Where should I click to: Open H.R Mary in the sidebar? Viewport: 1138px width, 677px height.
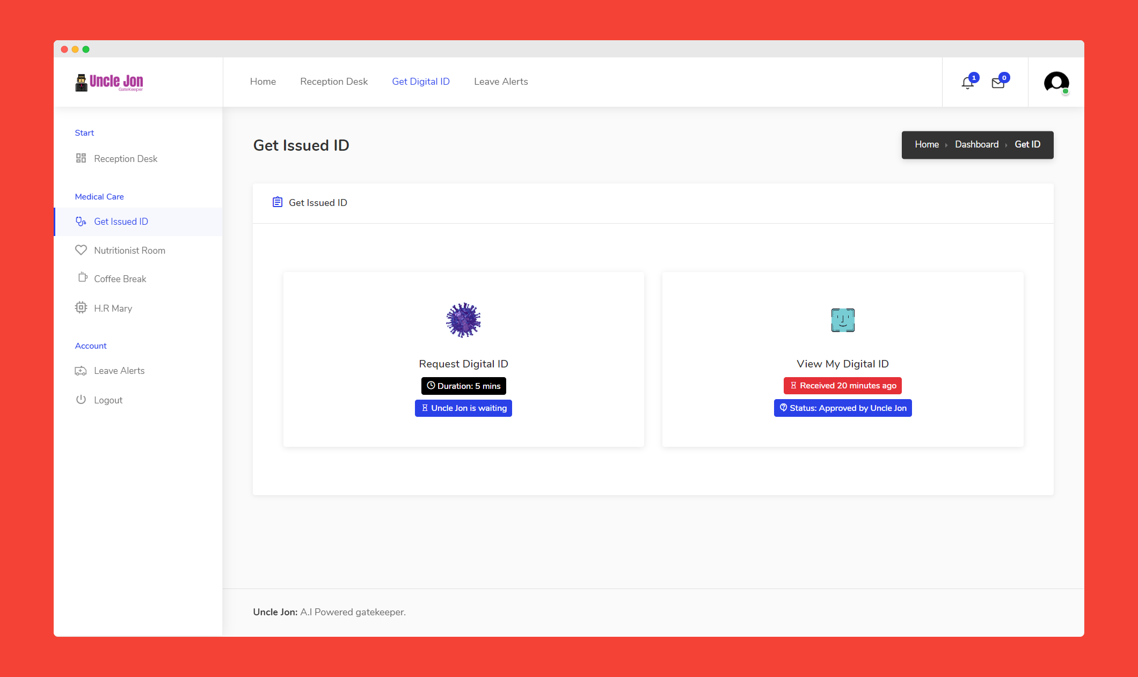tap(113, 308)
